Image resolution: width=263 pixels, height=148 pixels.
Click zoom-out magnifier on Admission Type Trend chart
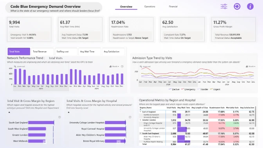pos(141,67)
